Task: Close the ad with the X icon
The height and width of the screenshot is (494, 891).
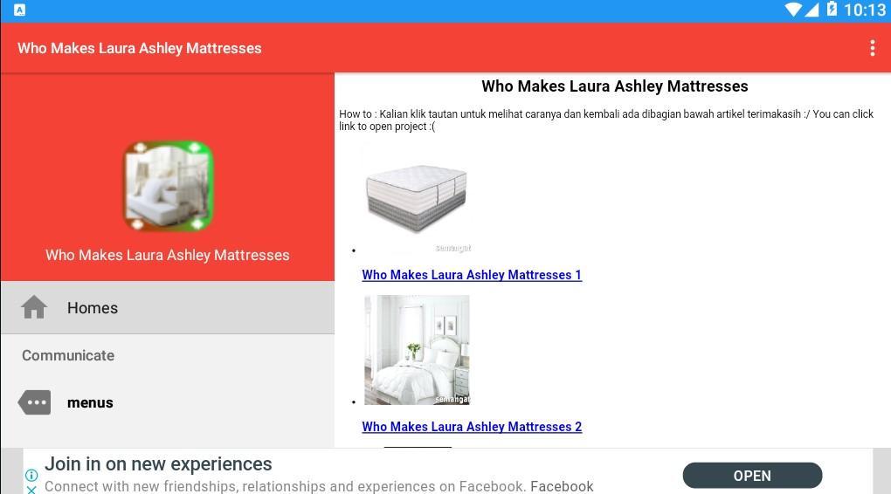Action: click(x=31, y=490)
